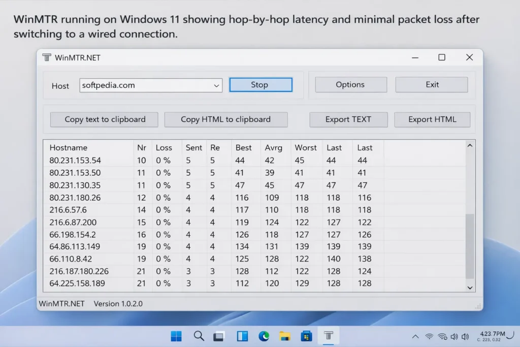
Task: Show hidden tray icons chevron
Action: 415,337
